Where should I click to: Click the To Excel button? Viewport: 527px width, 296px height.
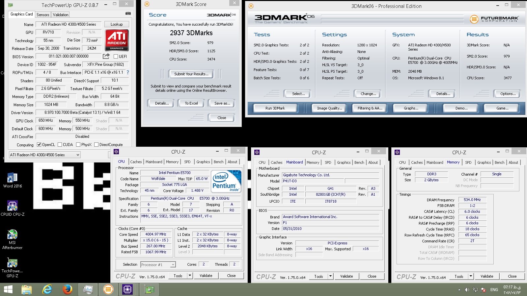pyautogui.click(x=191, y=103)
